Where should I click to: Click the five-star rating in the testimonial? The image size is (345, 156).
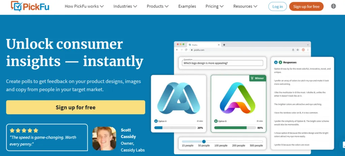click(24, 130)
